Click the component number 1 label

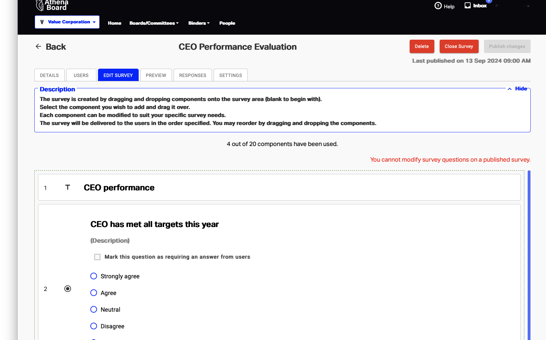click(x=45, y=188)
